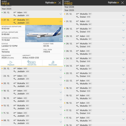Select the 24.12 Mukalla to Dubai row

pyautogui.click(x=94, y=60)
